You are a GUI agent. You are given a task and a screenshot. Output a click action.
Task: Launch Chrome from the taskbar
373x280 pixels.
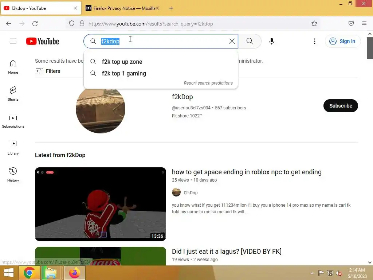tap(29, 273)
